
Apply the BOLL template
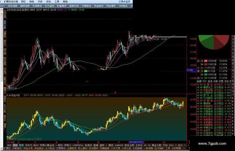(x=171, y=145)
